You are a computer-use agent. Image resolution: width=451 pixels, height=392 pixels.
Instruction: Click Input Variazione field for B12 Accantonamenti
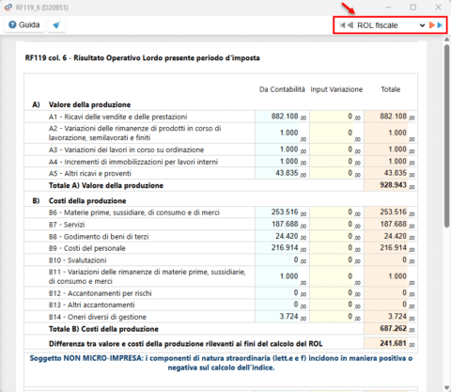tap(336, 293)
